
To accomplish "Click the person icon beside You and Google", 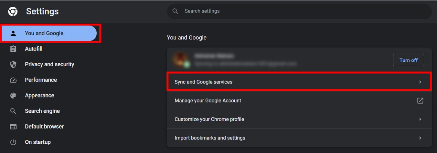I will pyautogui.click(x=13, y=33).
